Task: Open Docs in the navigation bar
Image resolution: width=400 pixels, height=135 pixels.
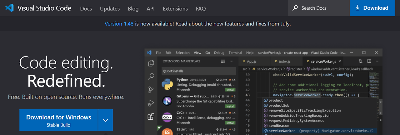Action: (x=86, y=8)
